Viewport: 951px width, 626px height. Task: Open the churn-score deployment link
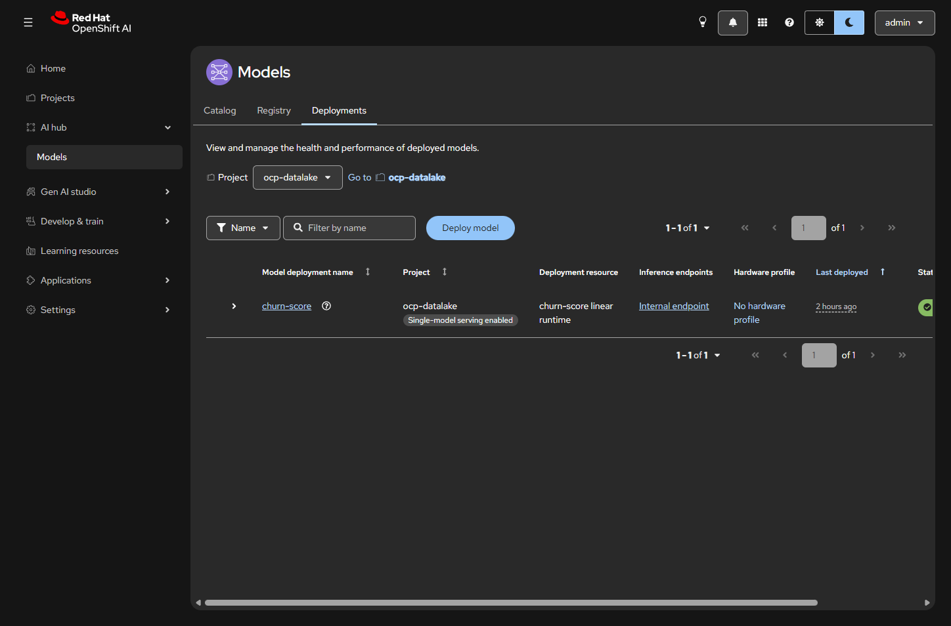286,306
